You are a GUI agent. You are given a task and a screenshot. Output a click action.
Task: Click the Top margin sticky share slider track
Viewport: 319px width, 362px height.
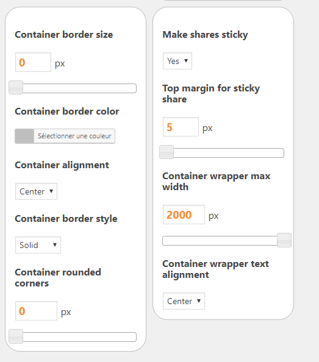pos(222,153)
